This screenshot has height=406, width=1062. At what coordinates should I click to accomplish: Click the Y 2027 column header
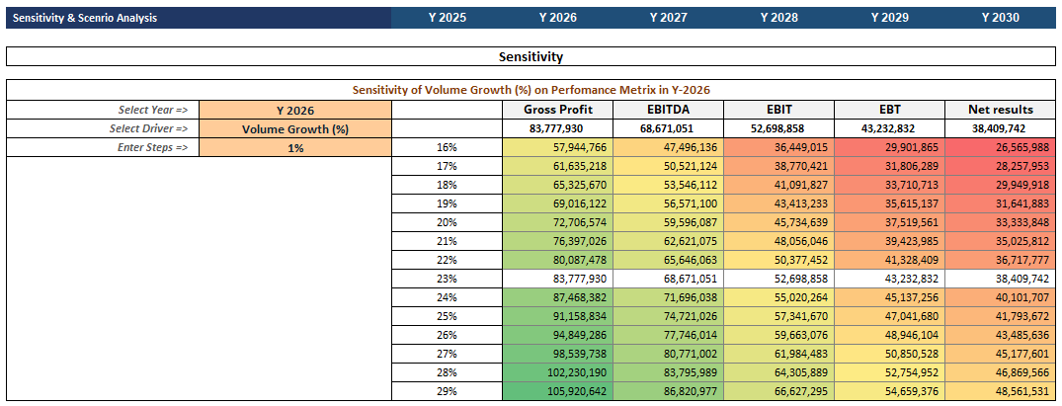tap(669, 18)
